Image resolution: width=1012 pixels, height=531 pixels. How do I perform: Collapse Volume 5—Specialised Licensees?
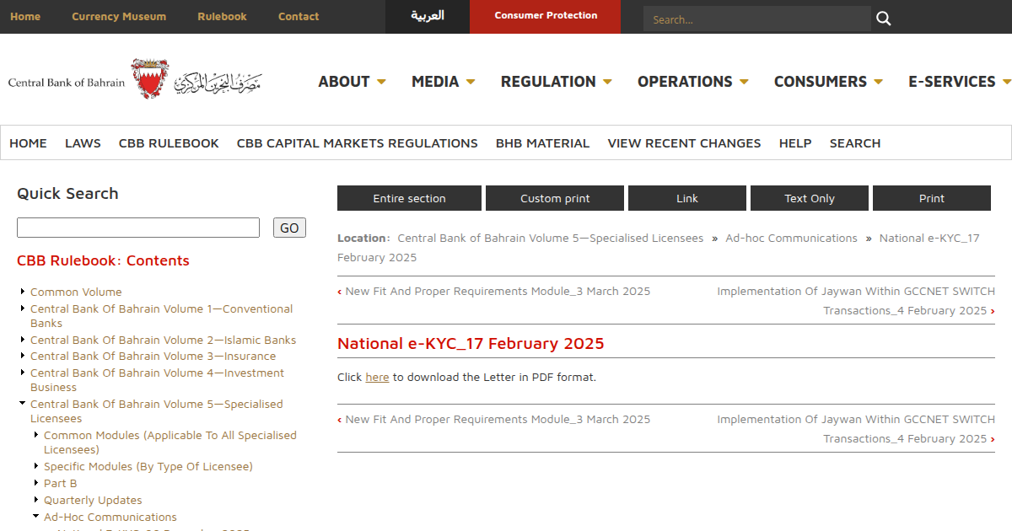click(22, 402)
